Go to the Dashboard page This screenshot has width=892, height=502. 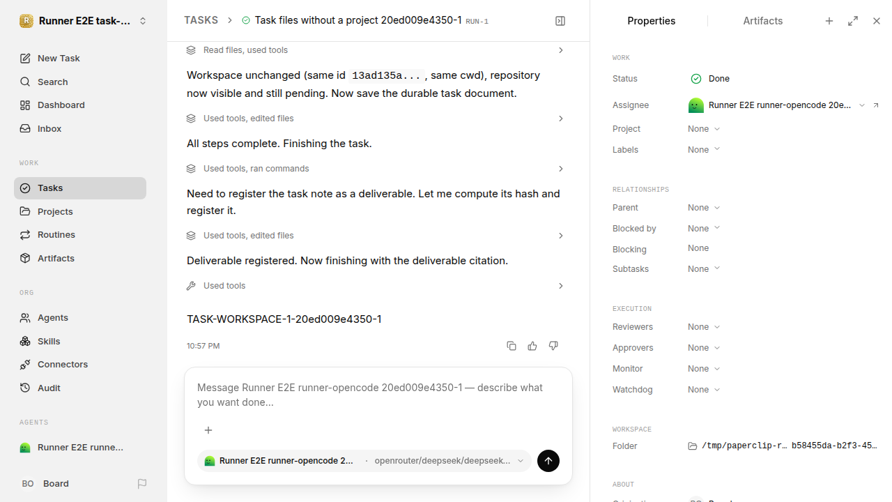(x=80, y=105)
